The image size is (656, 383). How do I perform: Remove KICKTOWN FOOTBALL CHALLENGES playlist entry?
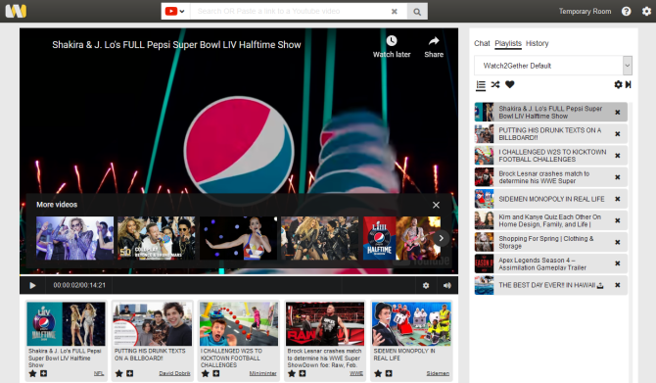click(618, 156)
